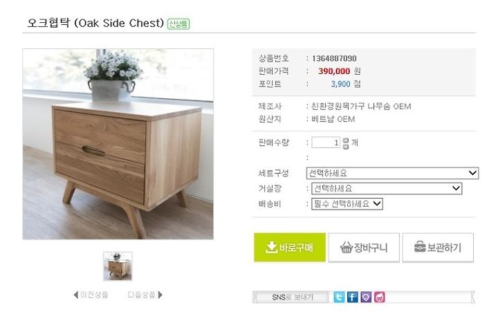This screenshot has height=321, width=498.
Task: Share product on Twitter
Action: pos(339,297)
